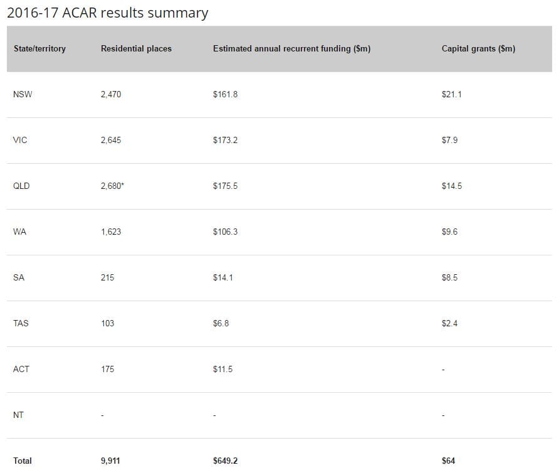Viewport: 559px width, 470px height.
Task: Click the ACT row label
Action: (x=21, y=370)
